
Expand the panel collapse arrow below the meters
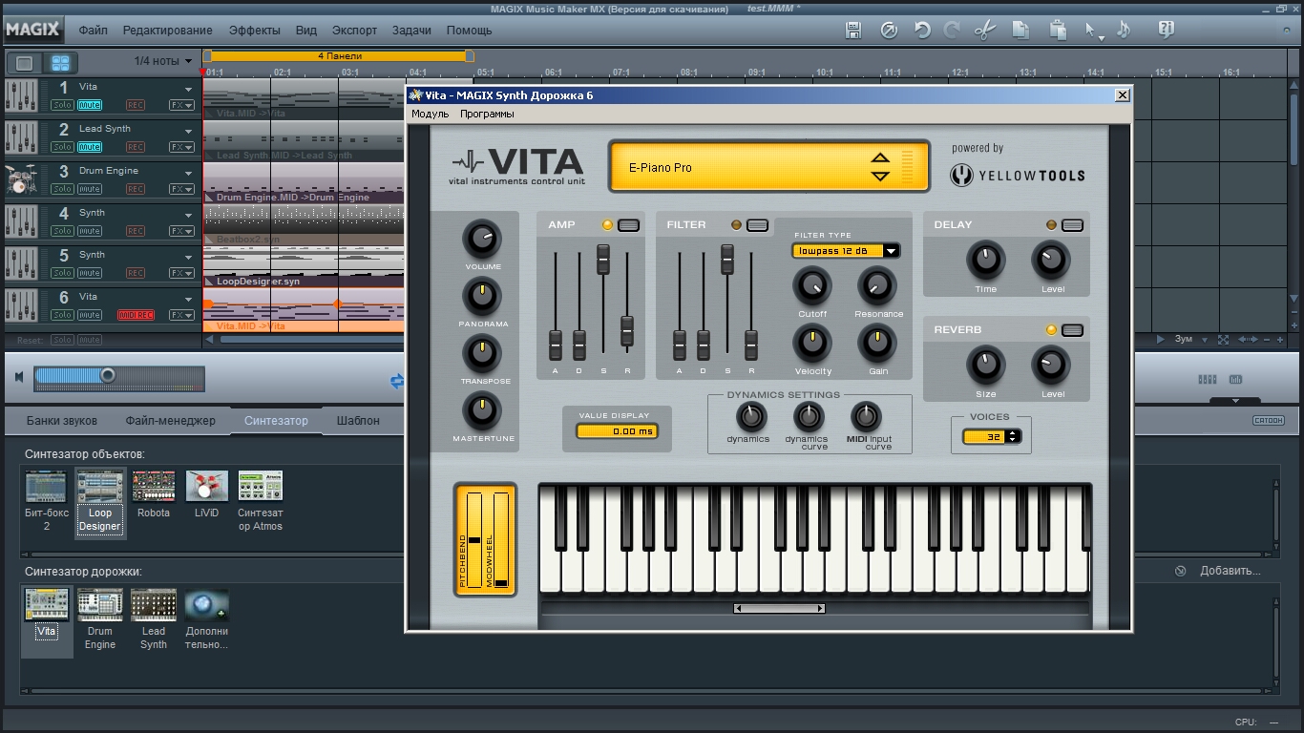coord(1235,401)
